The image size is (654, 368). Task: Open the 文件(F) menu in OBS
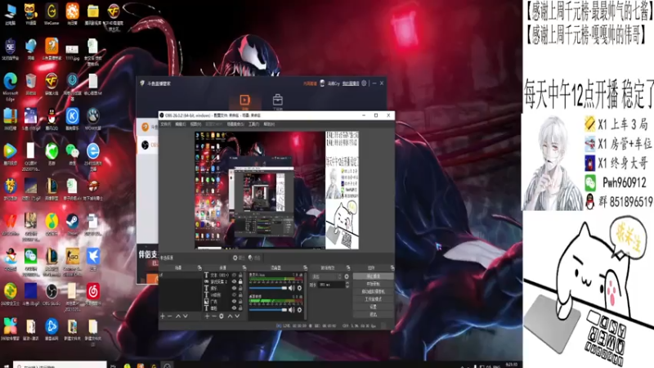point(166,124)
